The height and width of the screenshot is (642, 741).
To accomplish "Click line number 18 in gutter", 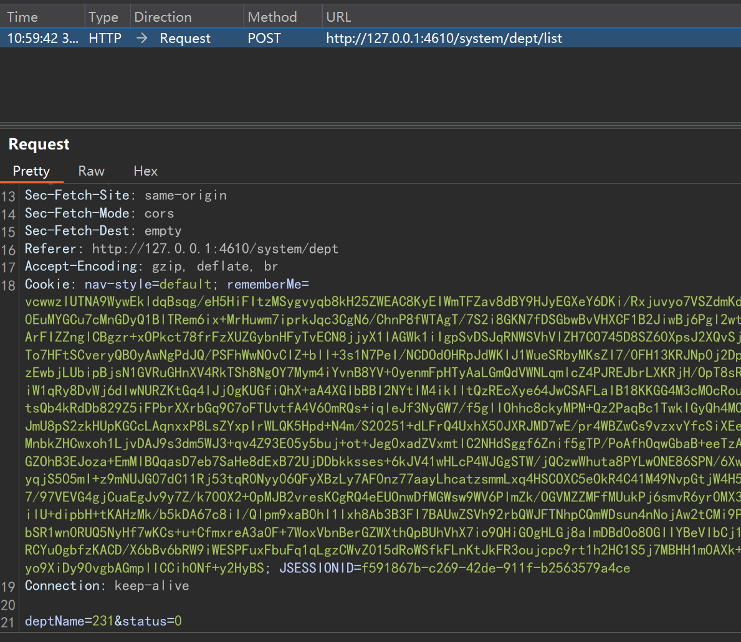I will coord(9,285).
